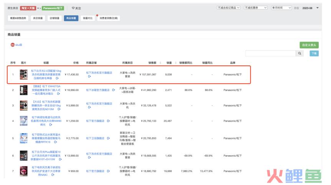This screenshot has width=331, height=185.
Task: Click the sku级 link text
Action: (x=18, y=45)
